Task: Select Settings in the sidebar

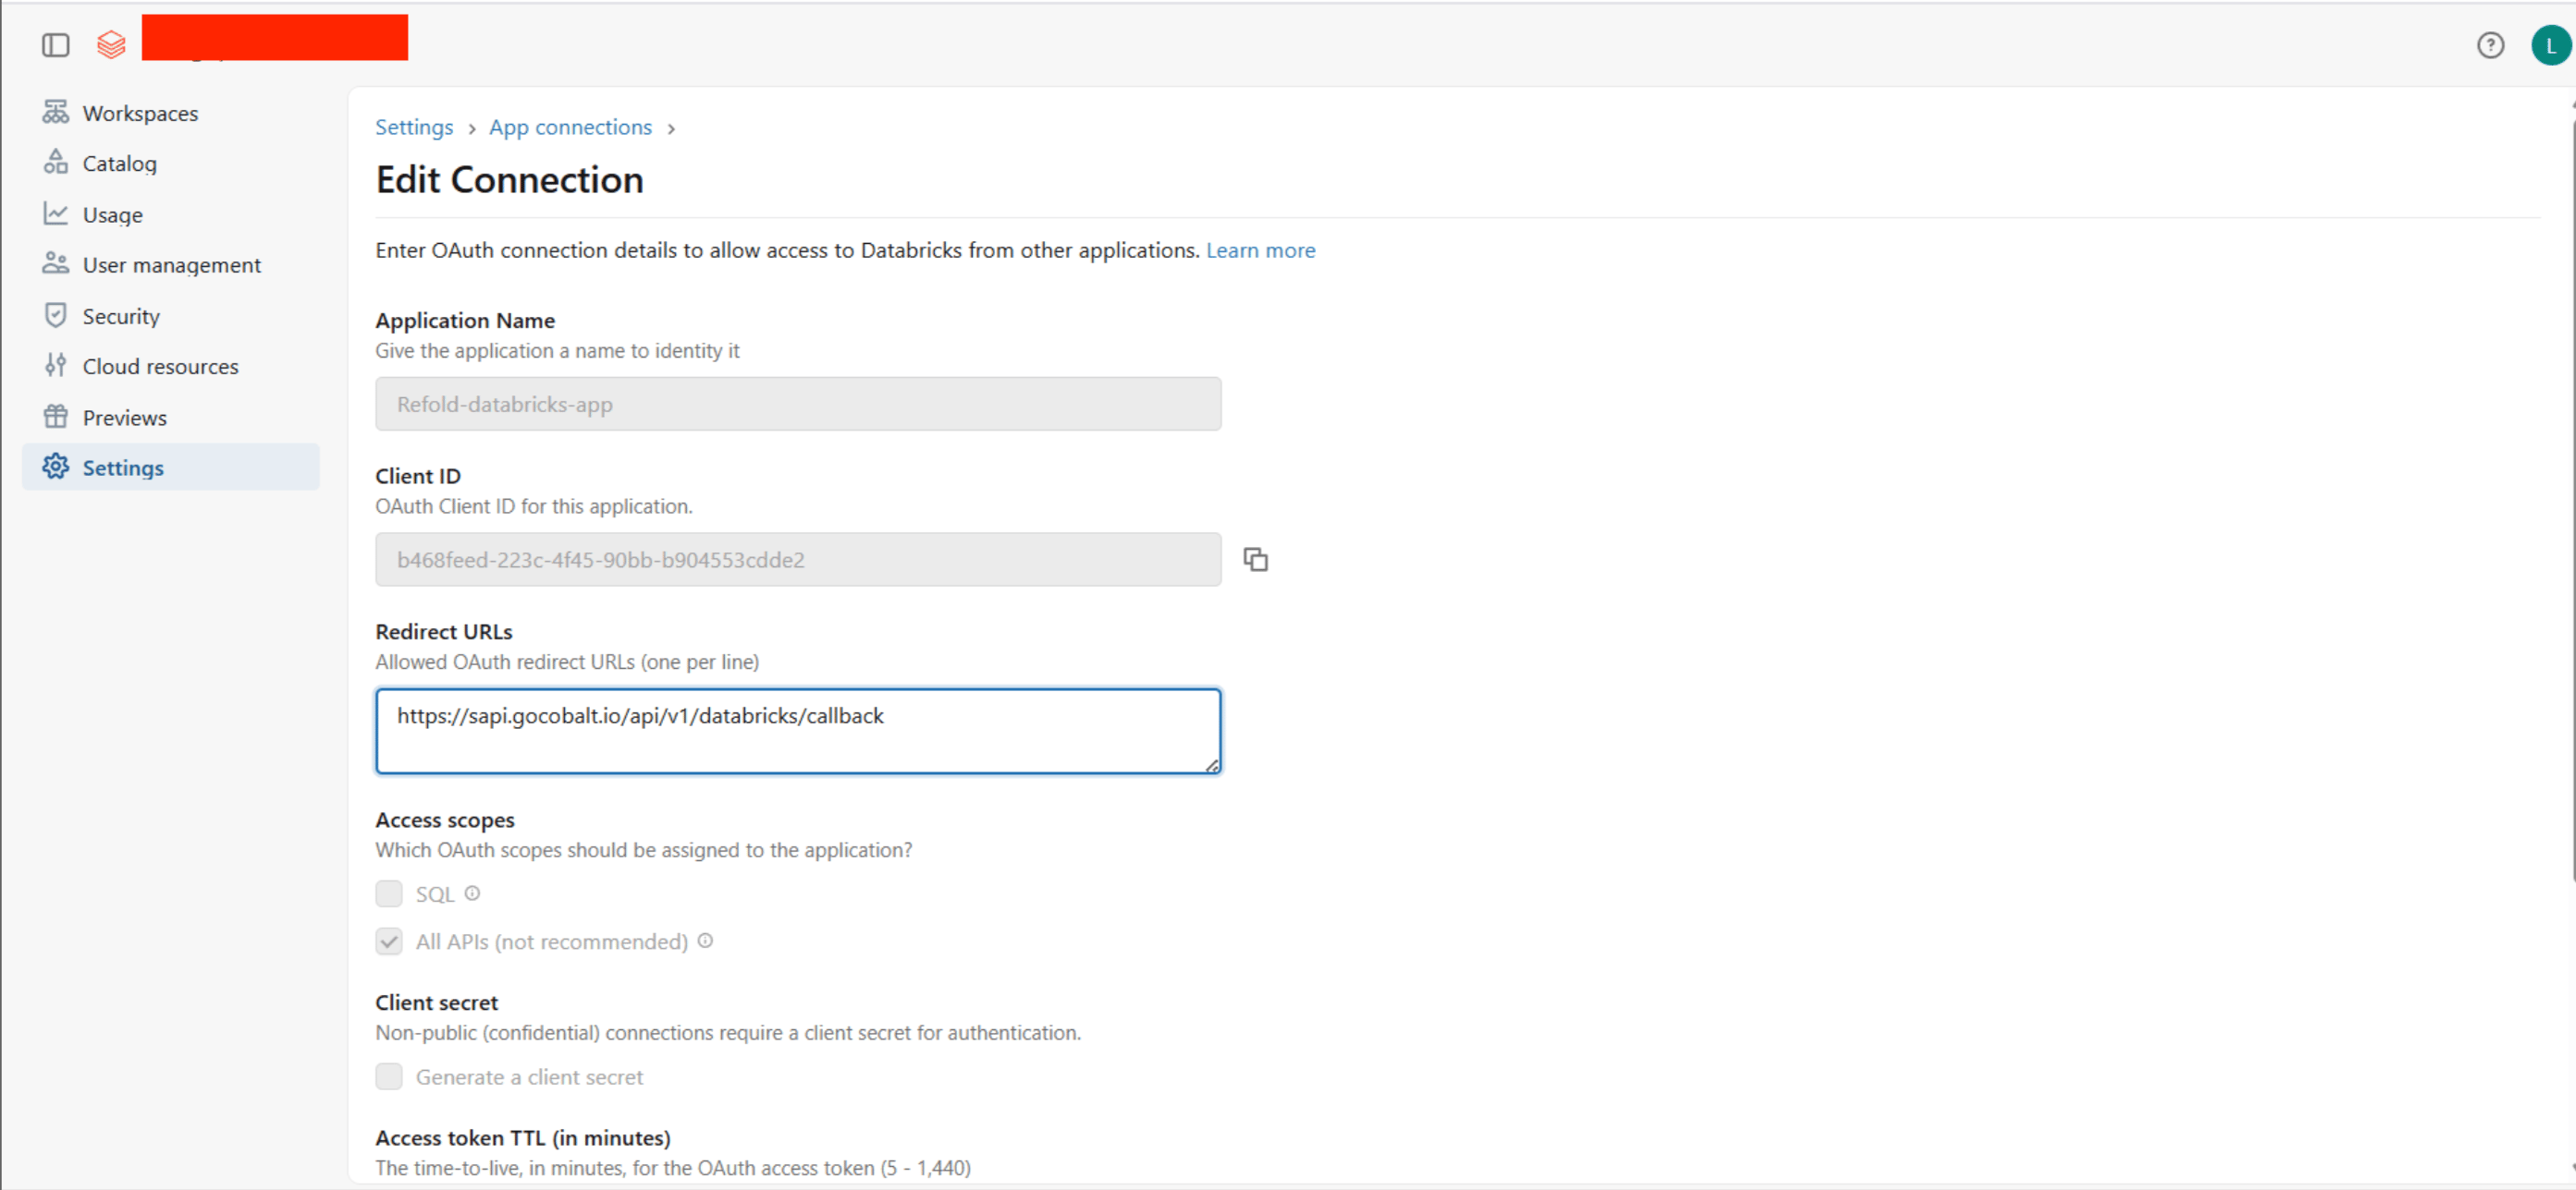Action: click(x=171, y=467)
